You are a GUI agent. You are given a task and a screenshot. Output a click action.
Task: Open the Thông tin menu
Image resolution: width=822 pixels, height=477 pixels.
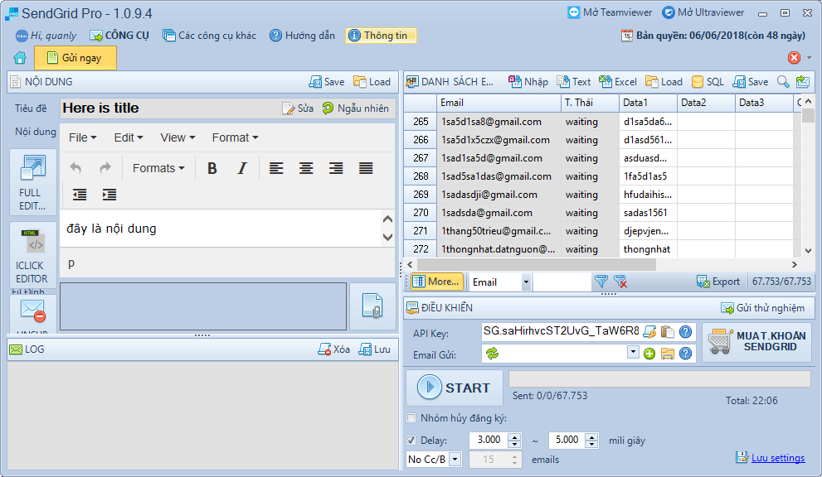(x=381, y=36)
